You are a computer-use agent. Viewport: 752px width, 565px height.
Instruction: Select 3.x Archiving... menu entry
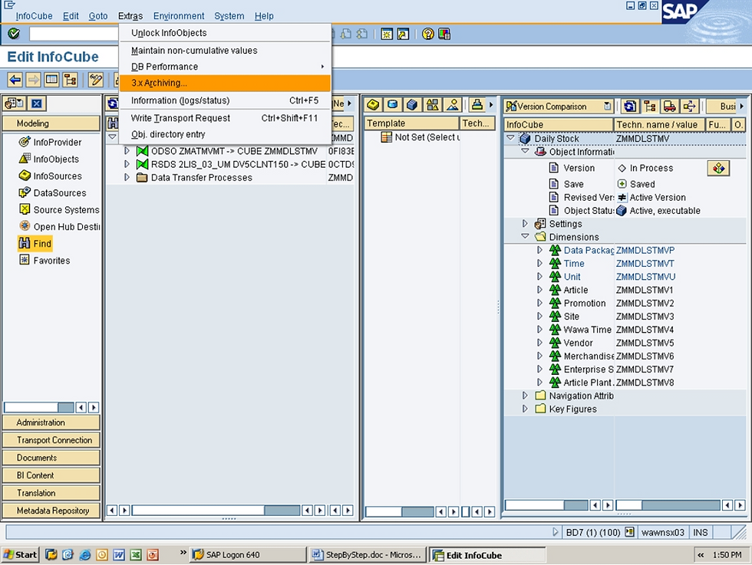coord(224,83)
